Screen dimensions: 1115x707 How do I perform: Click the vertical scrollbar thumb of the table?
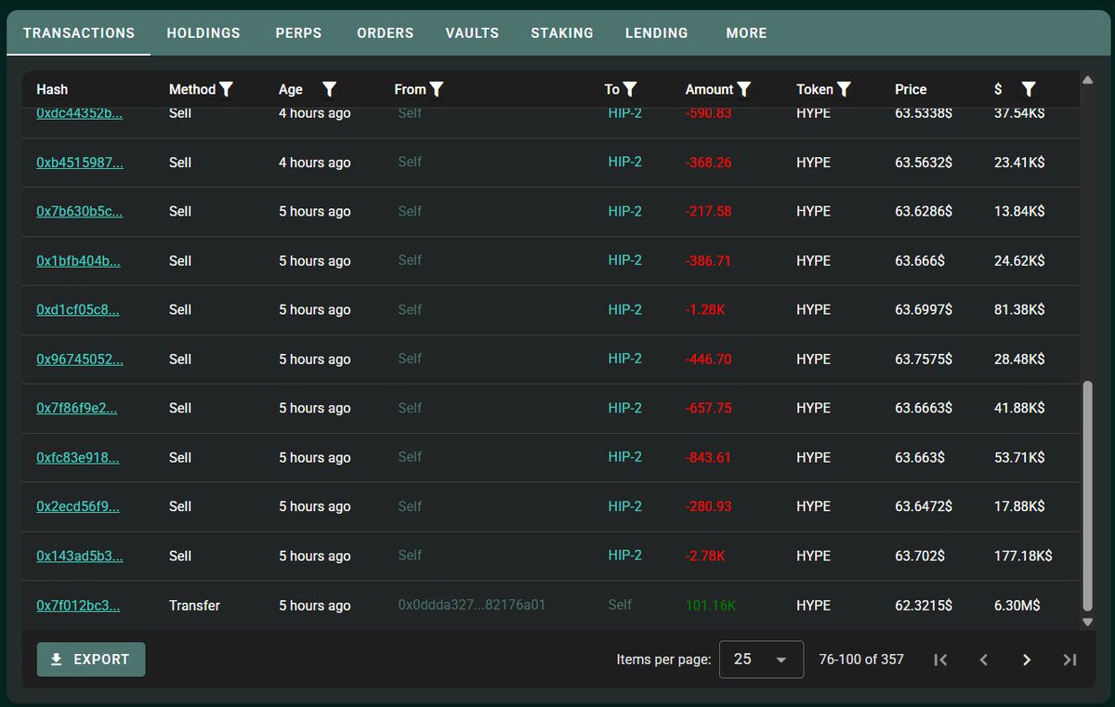point(1088,495)
